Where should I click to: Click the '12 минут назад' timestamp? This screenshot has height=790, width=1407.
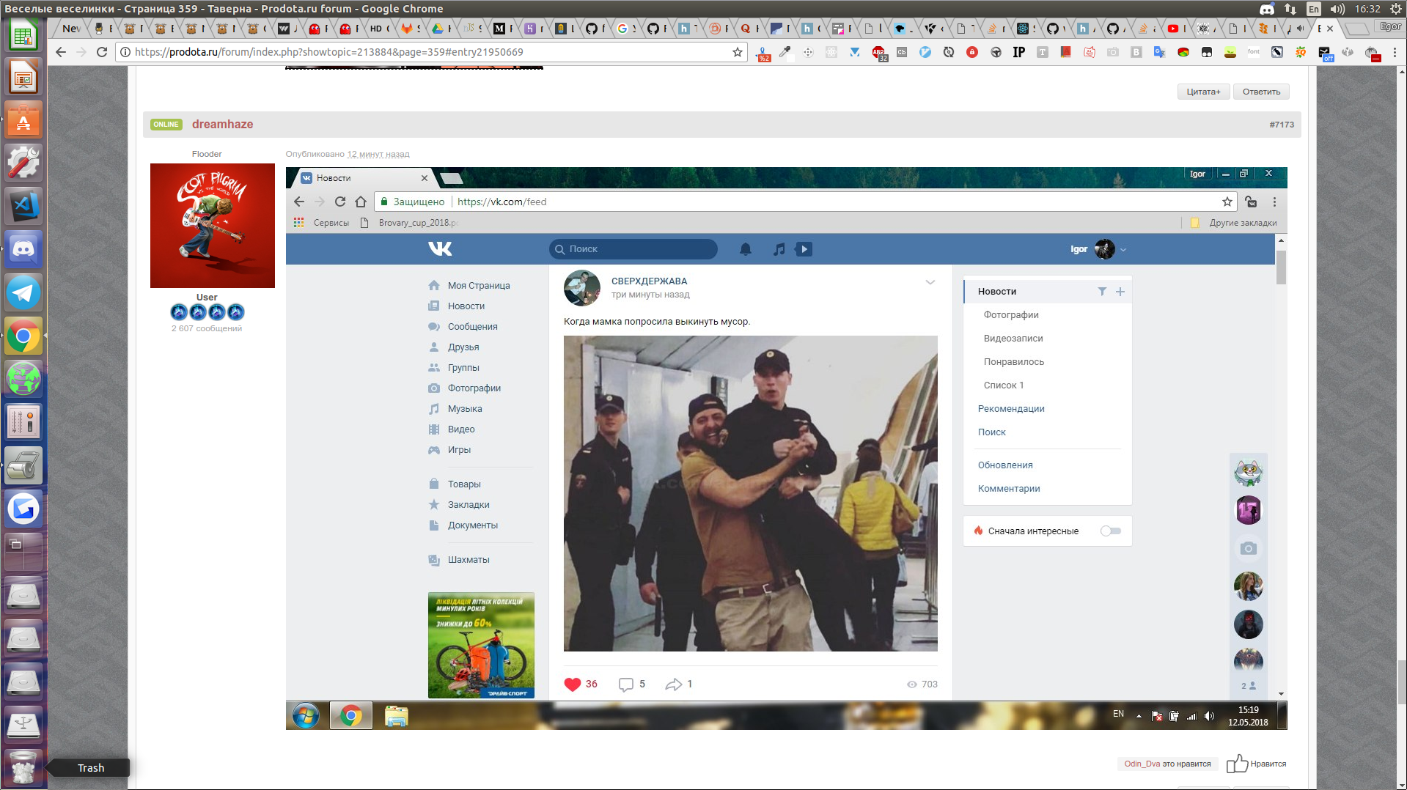point(378,154)
